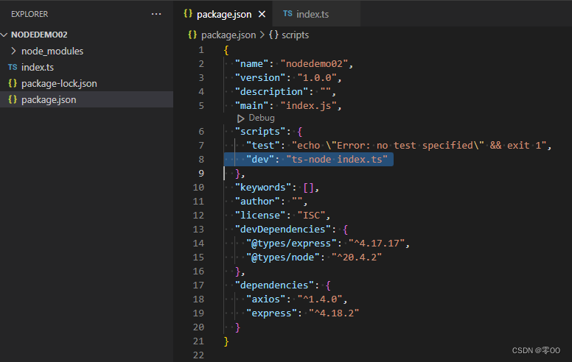
Task: Click the "^20.4.2" version value
Action: pyautogui.click(x=357, y=257)
